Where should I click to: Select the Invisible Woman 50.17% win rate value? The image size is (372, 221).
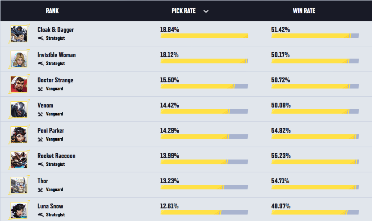tap(280, 55)
